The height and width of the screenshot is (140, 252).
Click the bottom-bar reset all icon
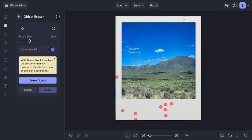[x=222, y=135]
